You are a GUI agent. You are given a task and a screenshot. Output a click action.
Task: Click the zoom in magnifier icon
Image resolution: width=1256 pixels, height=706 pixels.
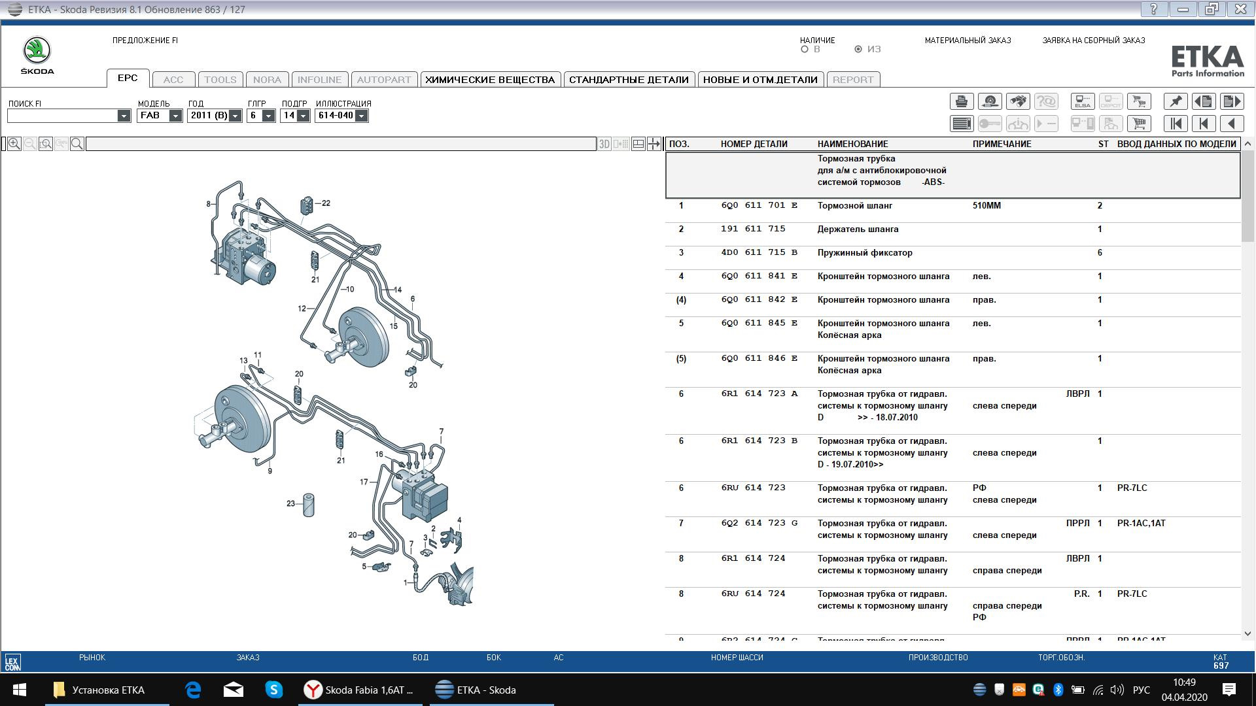coord(14,144)
